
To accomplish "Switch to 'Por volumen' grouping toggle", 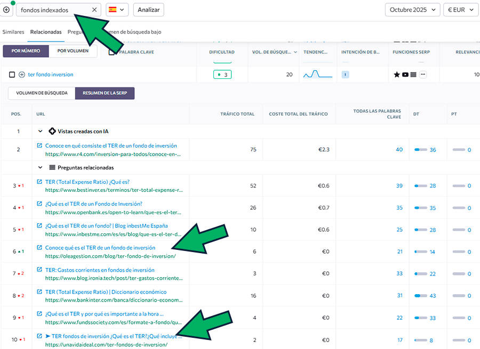I will [73, 51].
